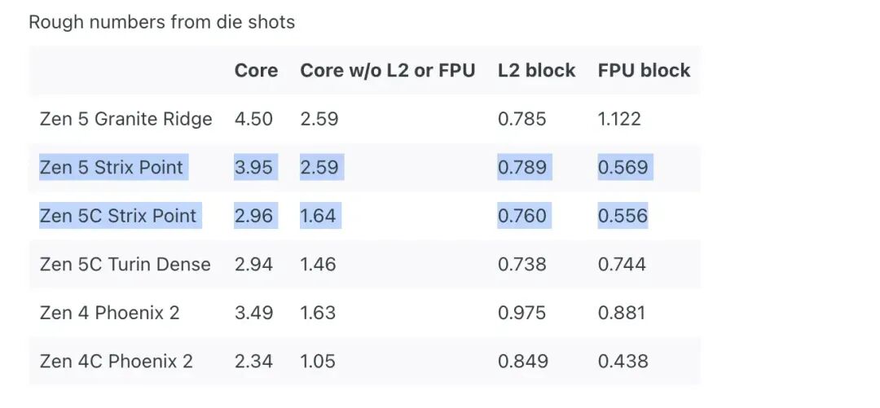The image size is (880, 408).
Task: Select the Zen 5 Granite Ridge row label
Action: click(125, 119)
